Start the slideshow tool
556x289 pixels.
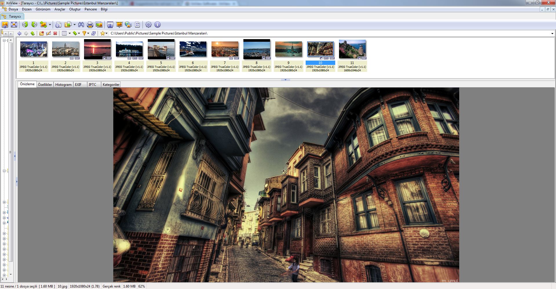click(x=119, y=25)
